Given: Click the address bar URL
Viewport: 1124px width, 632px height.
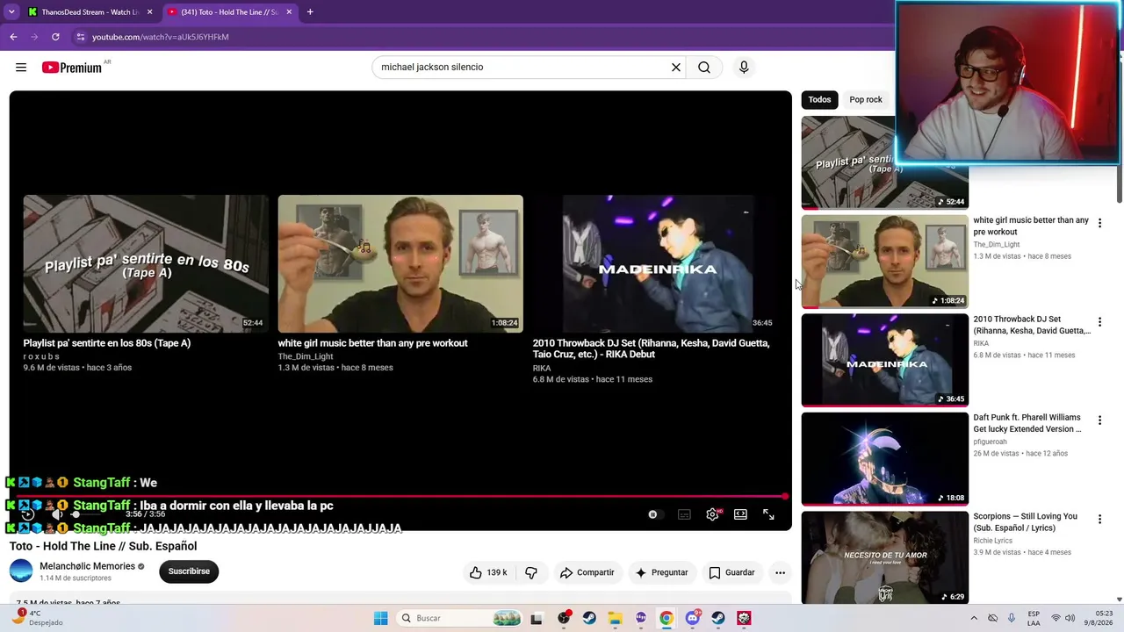Looking at the screenshot, I should tap(161, 37).
